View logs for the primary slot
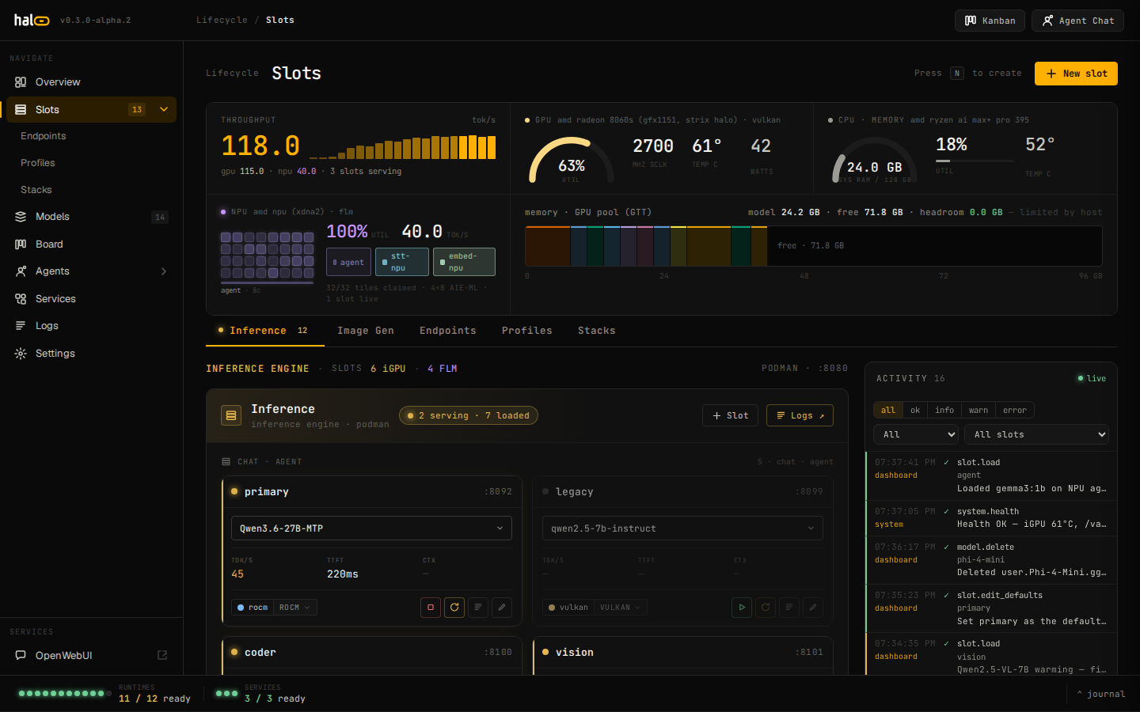This screenshot has width=1140, height=712. tap(478, 608)
